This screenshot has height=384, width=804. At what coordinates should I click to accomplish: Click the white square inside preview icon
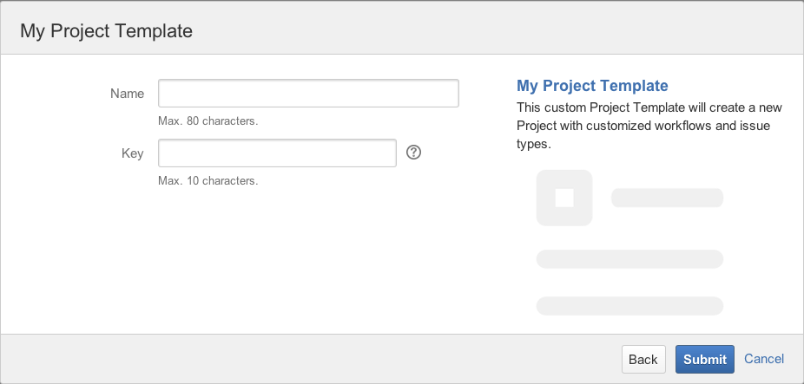click(564, 198)
